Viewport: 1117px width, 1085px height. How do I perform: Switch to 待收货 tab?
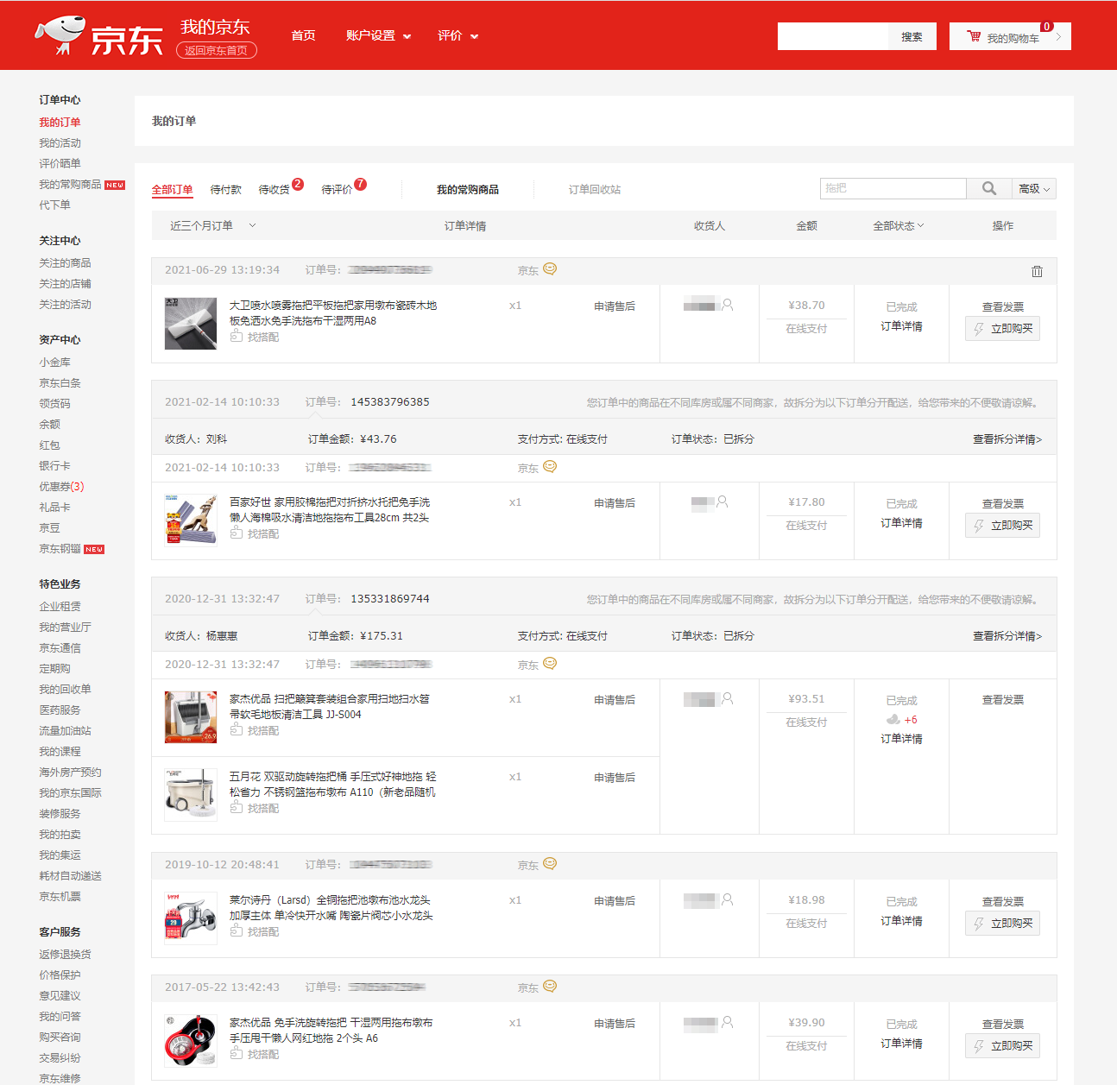[274, 189]
